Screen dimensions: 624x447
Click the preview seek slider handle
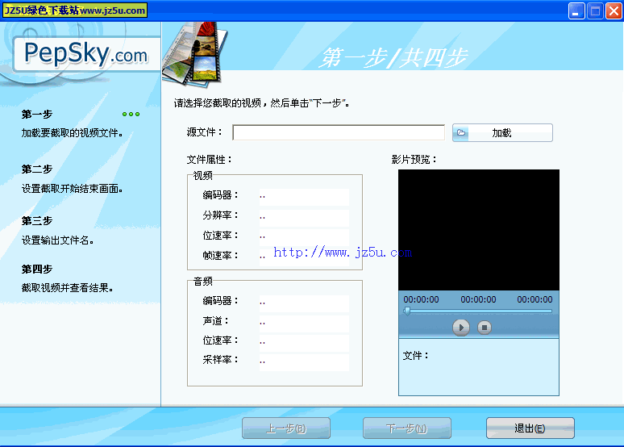(x=406, y=311)
